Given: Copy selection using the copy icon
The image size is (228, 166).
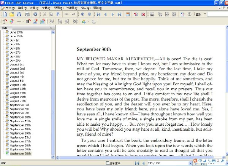Looking at the screenshot, I should point(51,14).
